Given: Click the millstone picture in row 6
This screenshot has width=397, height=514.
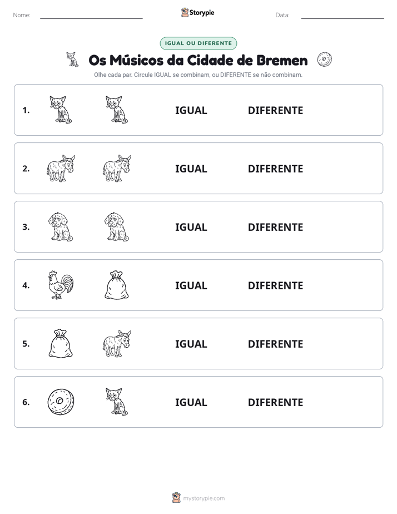Looking at the screenshot, I should (61, 402).
